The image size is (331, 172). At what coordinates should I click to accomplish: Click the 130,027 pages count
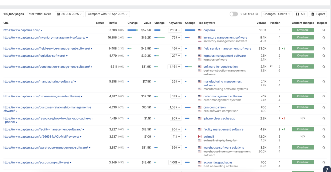(14, 14)
